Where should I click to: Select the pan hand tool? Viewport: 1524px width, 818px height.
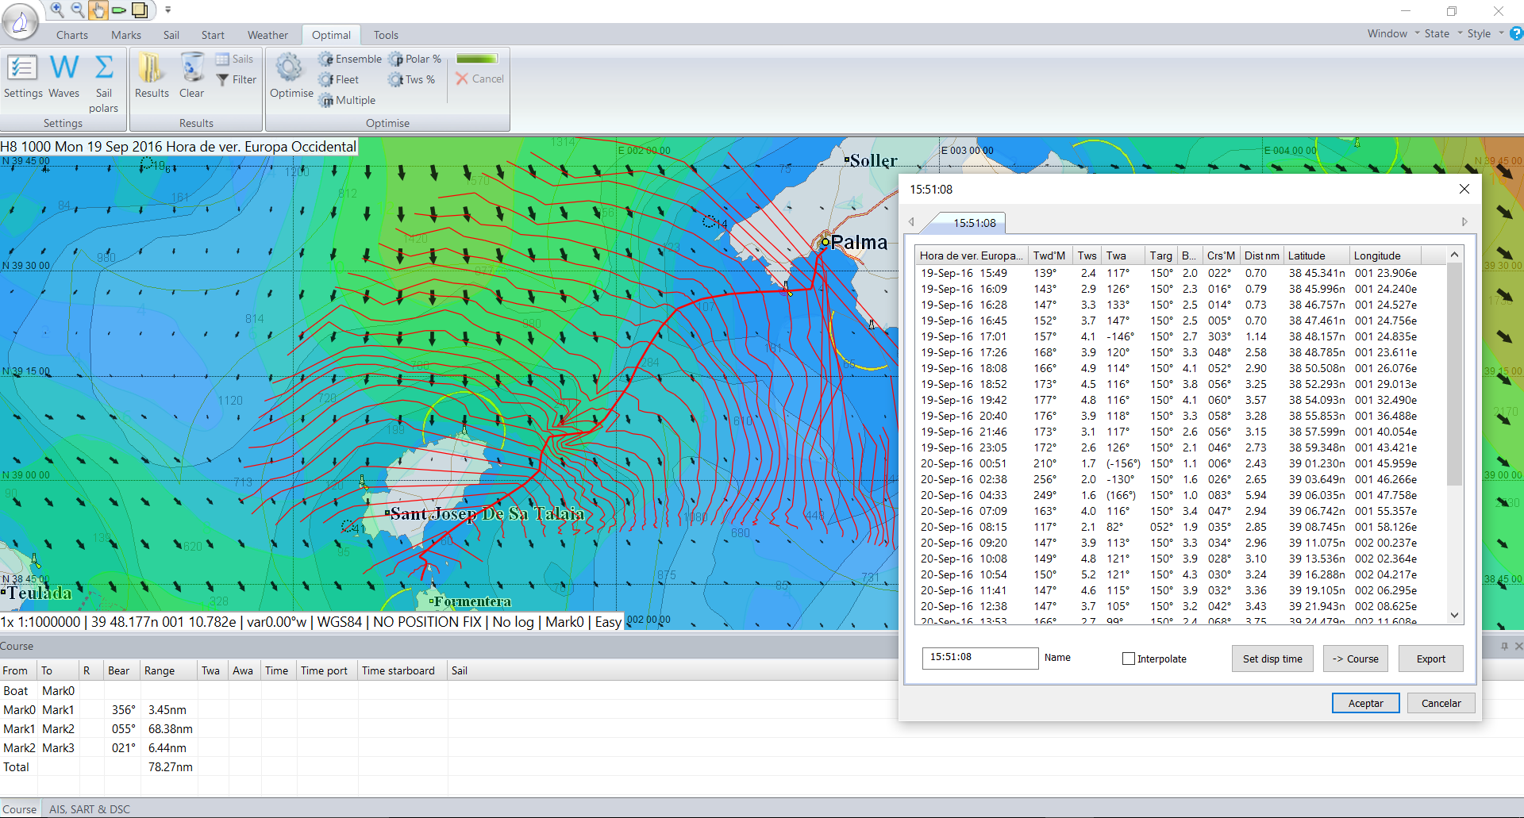[x=98, y=10]
